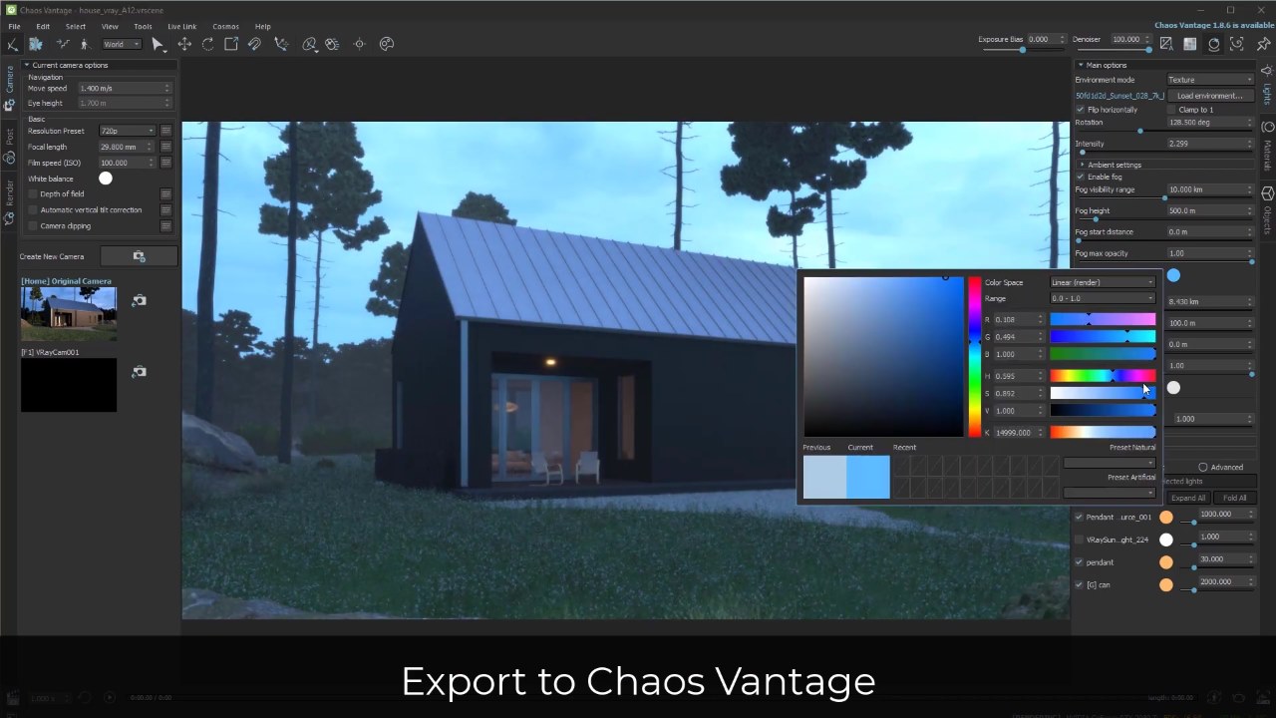The image size is (1276, 718).
Task: Open the Range 0.0 - 1.0 dropdown
Action: 1103,298
